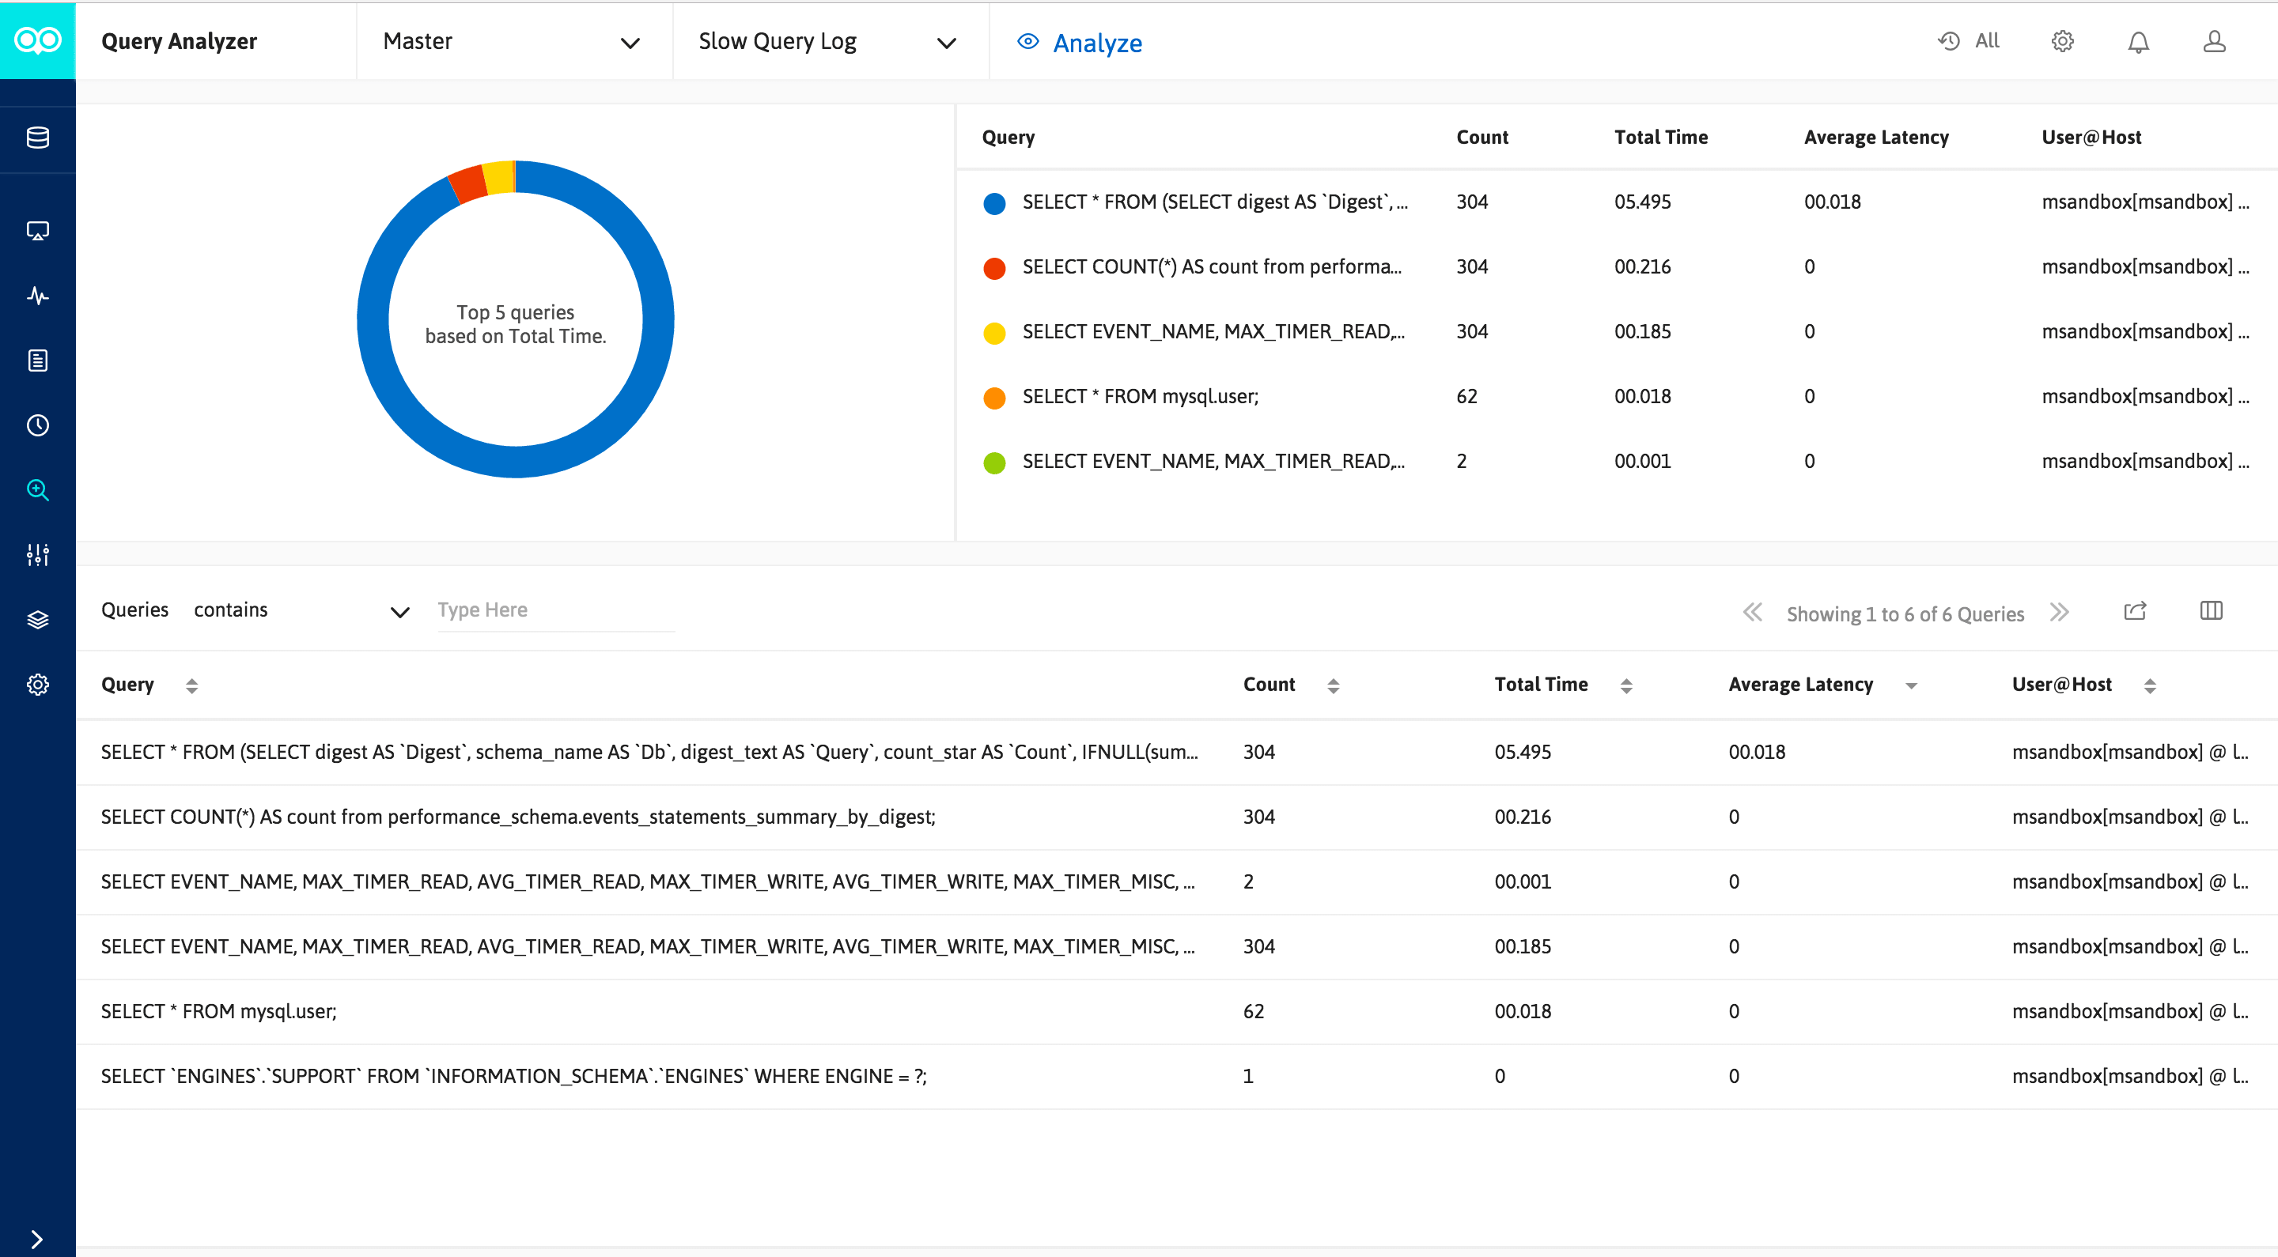Click the red SELECT COUNT(*) pie chart legend swatch
2278x1257 pixels.
(994, 266)
